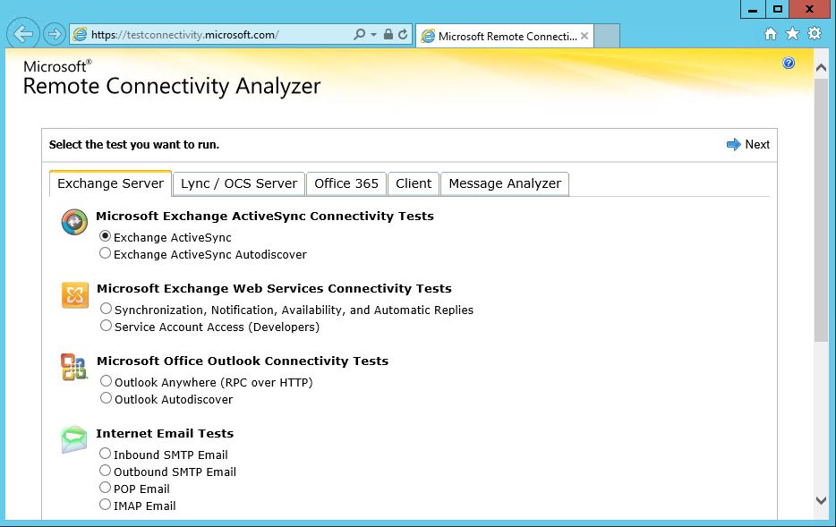Image resolution: width=836 pixels, height=527 pixels.
Task: Close the Microsoft Remote Connectivity tab
Action: [584, 36]
